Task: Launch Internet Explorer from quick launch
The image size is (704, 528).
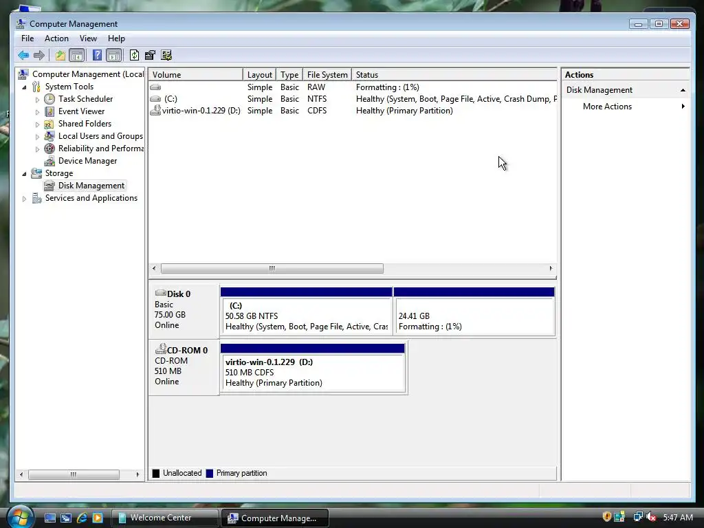Action: tap(82, 518)
